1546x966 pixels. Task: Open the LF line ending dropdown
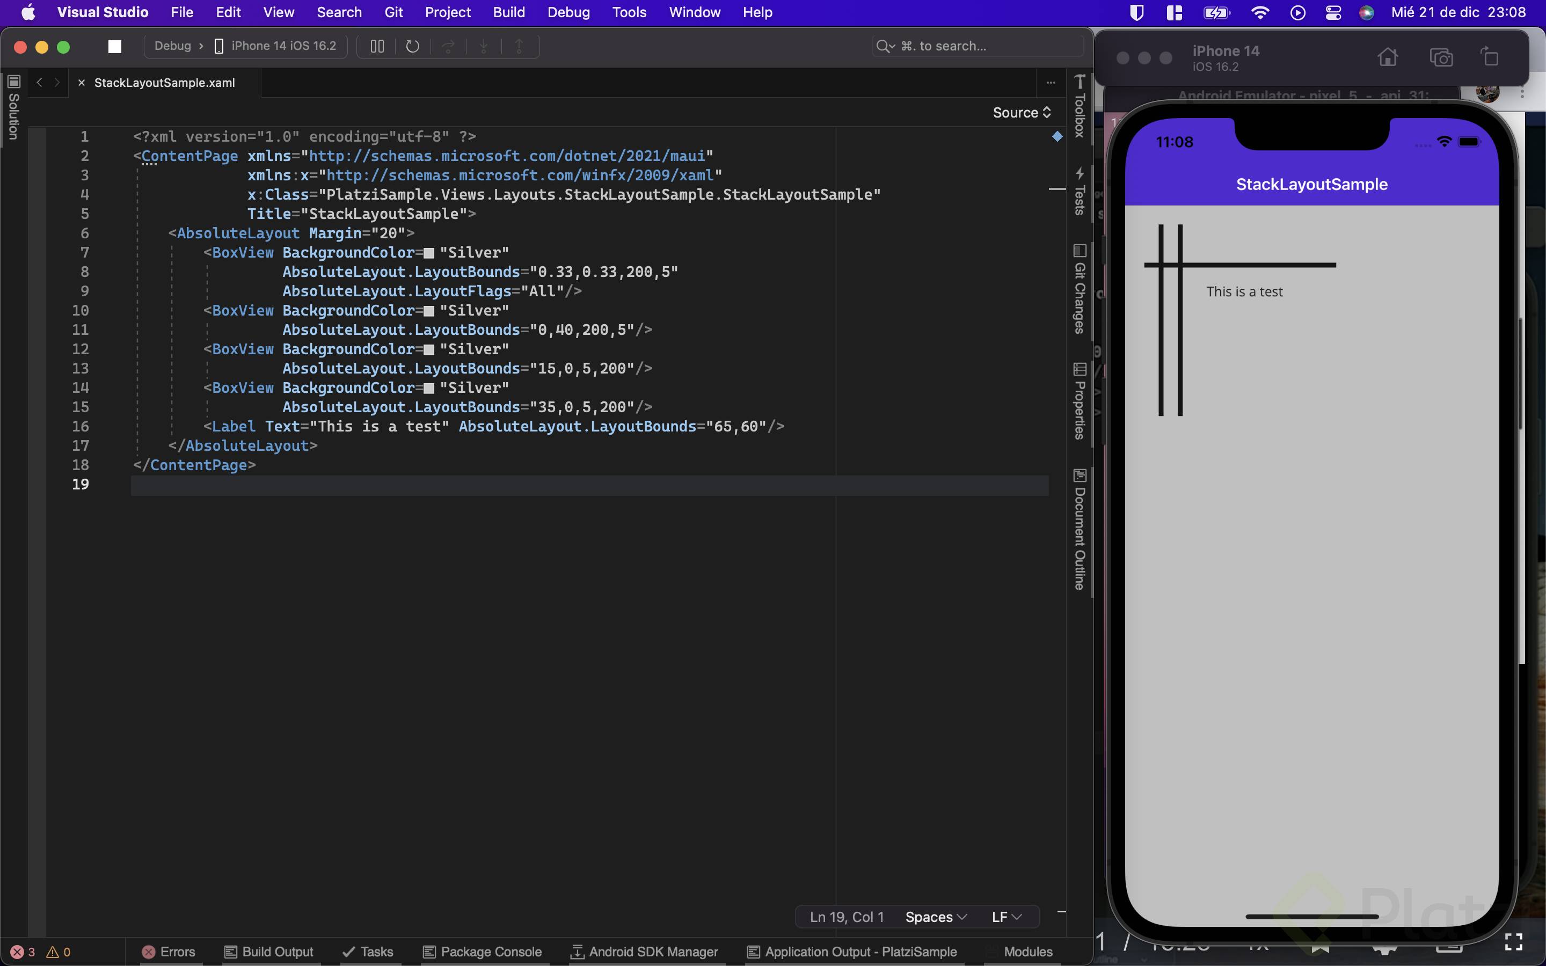pyautogui.click(x=1006, y=917)
